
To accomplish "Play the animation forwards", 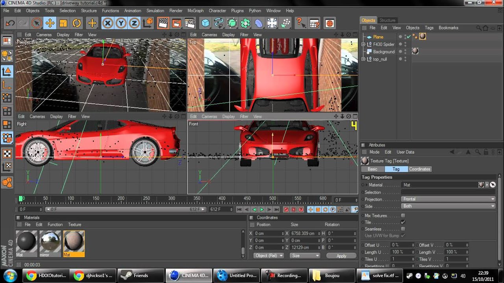I will point(262,210).
